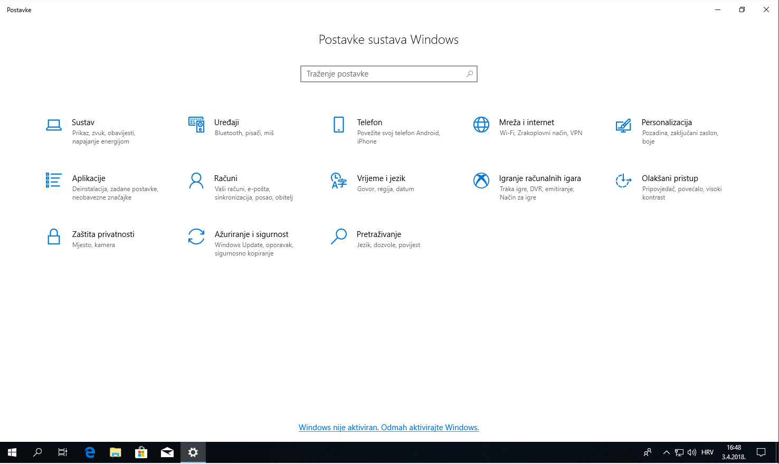Image resolution: width=779 pixels, height=464 pixels.
Task: Open the Sustav laptop icon
Action: [54, 125]
